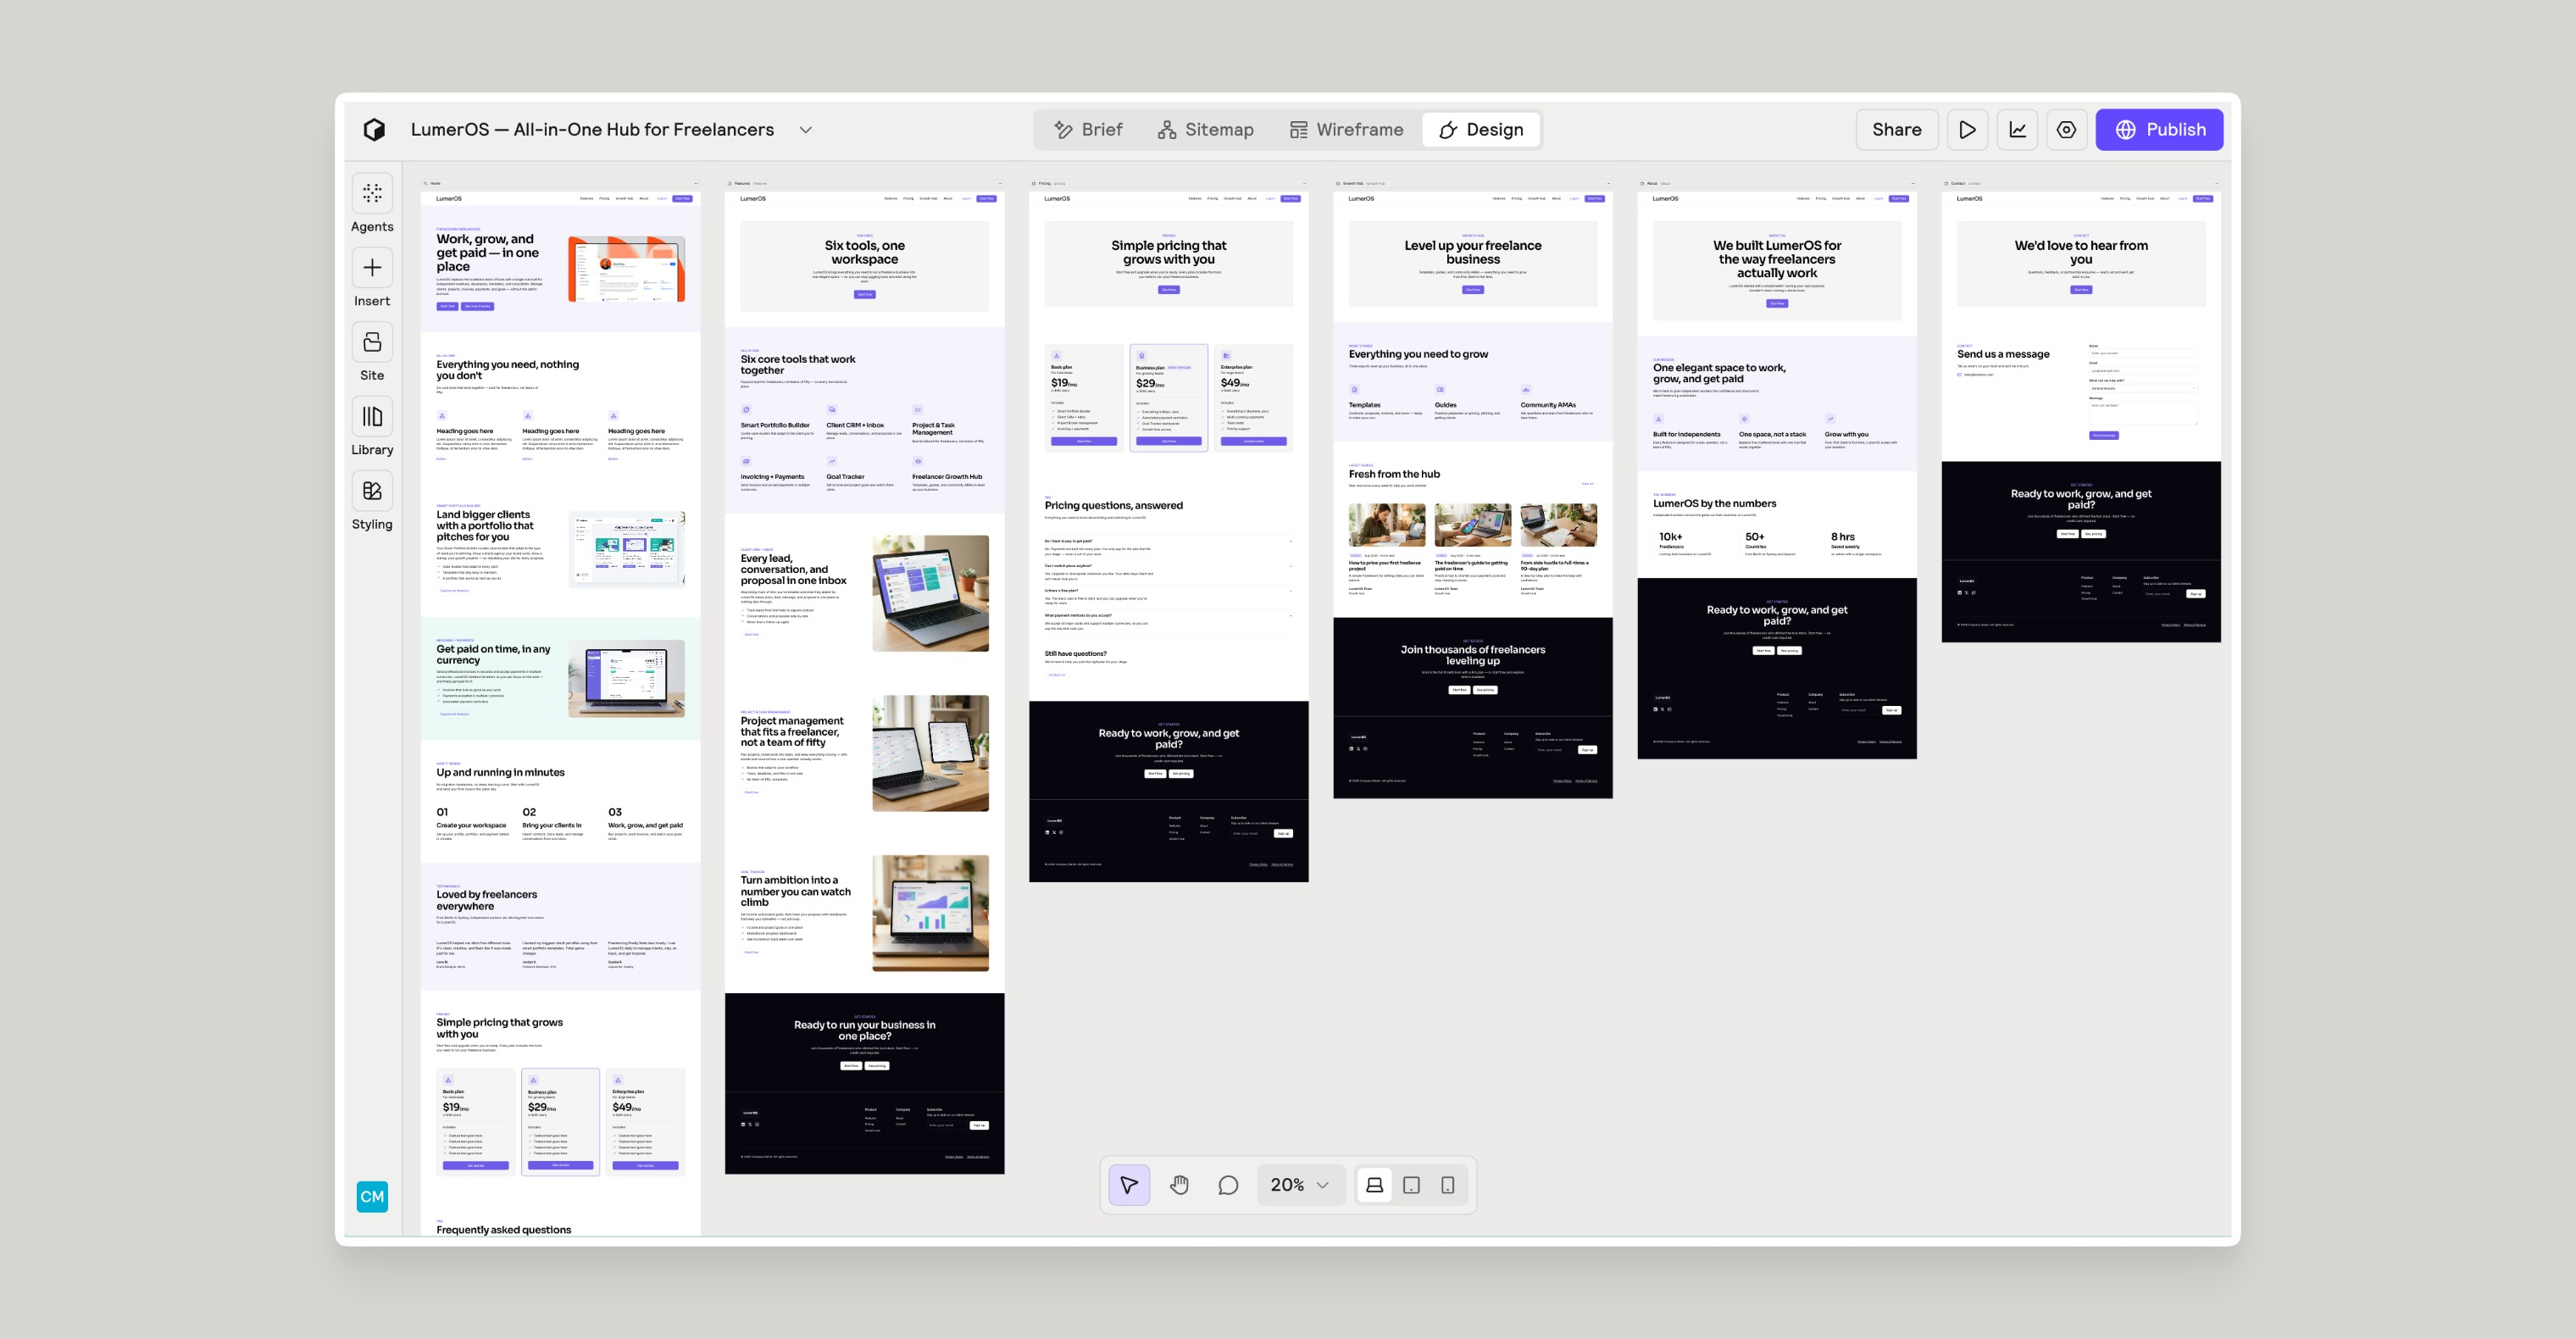Viewport: 2576px width, 1339px height.
Task: Select heading 'Work, grow, and get paid — in one place'
Action: click(488, 253)
